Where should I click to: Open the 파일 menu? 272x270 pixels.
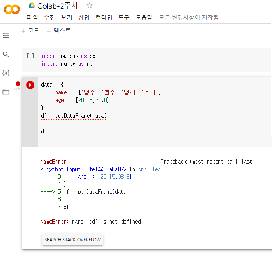pyautogui.click(x=32, y=17)
